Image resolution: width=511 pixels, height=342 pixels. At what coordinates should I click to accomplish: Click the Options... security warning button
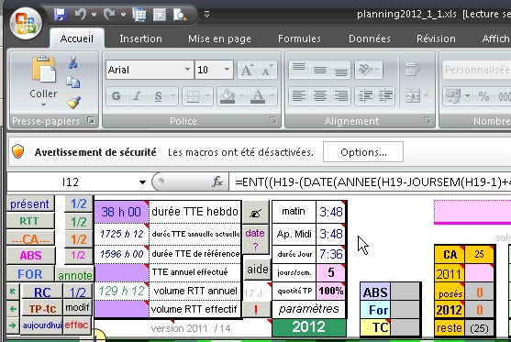tap(363, 152)
